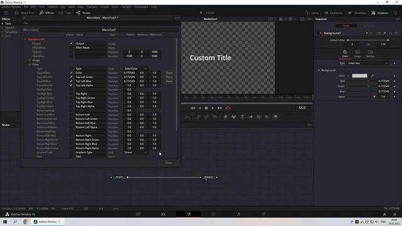Switch to Image tab in Inspector
Image resolution: width=402 pixels, height=226 pixels.
(x=357, y=54)
